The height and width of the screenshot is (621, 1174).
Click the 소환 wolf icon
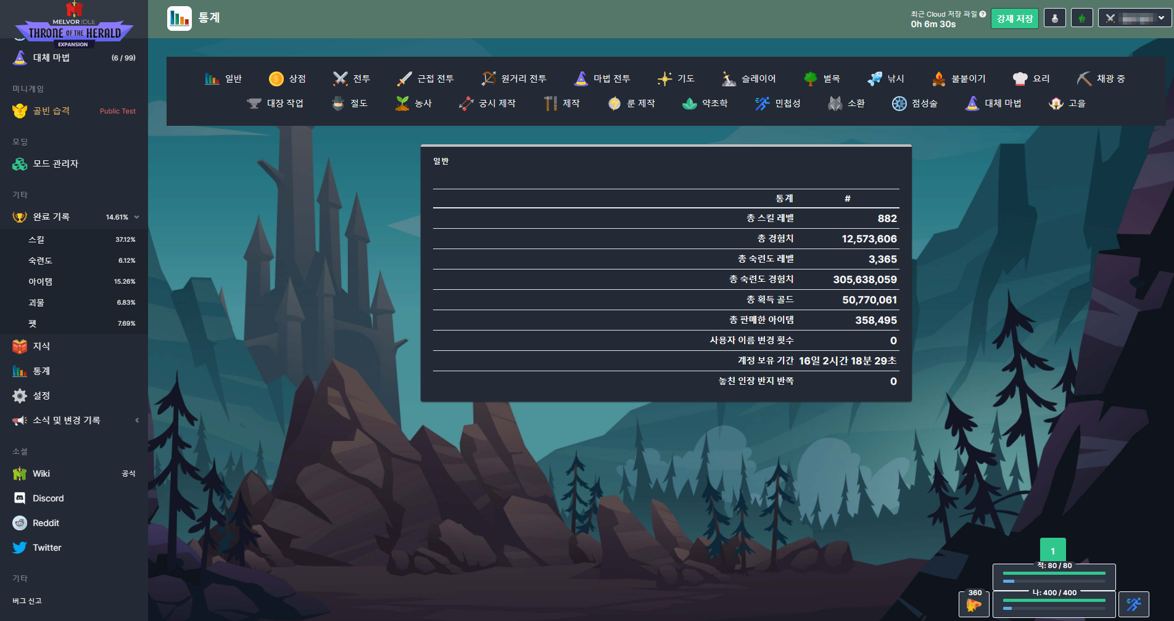click(x=835, y=103)
